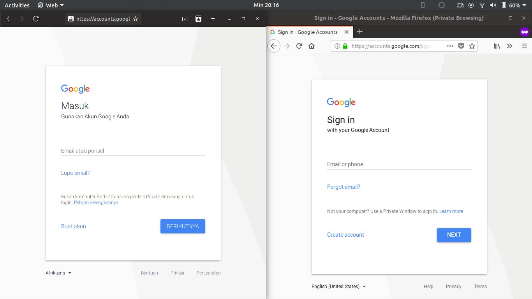Screen dimensions: 532x299
Task: Open the English (United States) language dropdown
Action: pos(338,287)
